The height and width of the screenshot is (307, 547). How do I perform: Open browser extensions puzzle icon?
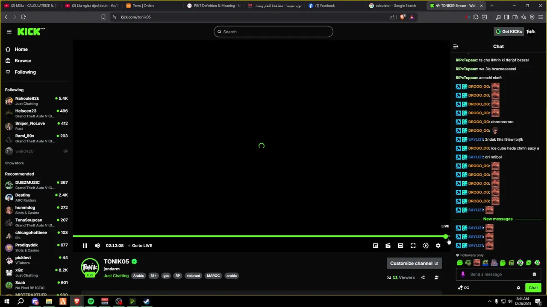(x=476, y=17)
